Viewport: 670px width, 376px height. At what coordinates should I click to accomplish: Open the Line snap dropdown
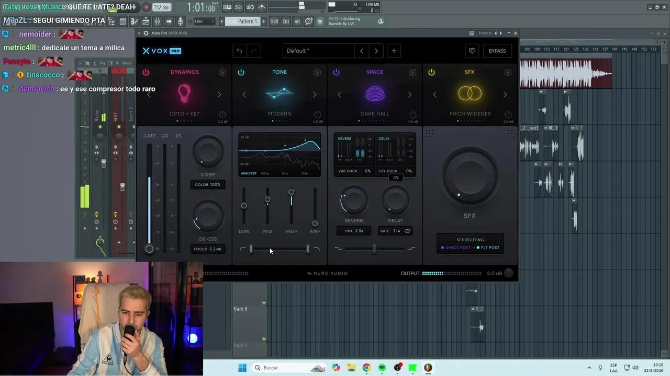tap(204, 21)
